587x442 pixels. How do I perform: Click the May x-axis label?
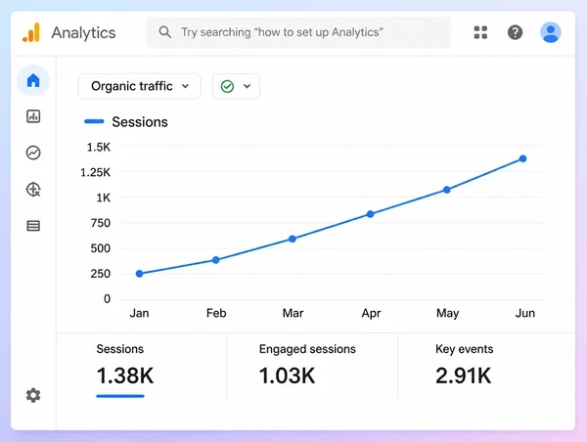click(x=447, y=313)
